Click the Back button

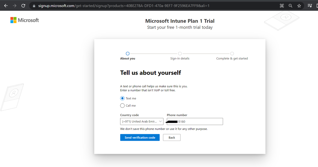tap(172, 137)
